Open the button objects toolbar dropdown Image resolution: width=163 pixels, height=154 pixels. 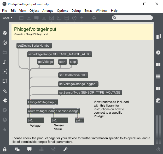tap(51, 19)
